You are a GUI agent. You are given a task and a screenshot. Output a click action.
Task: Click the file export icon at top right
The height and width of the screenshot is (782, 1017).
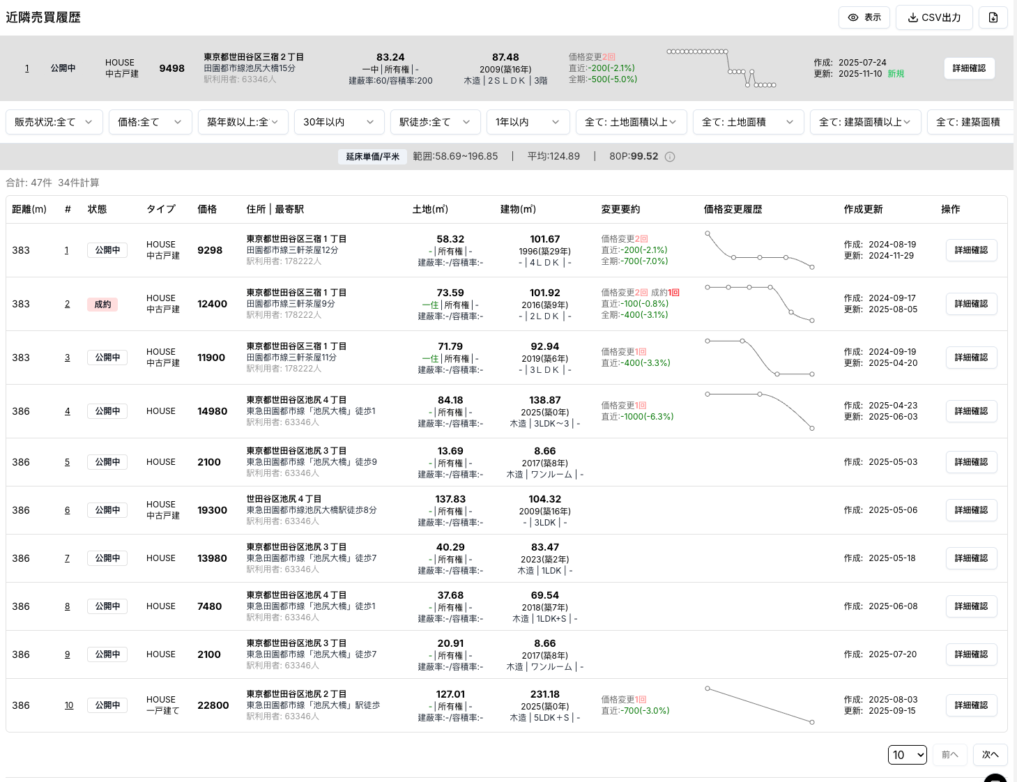tap(993, 17)
